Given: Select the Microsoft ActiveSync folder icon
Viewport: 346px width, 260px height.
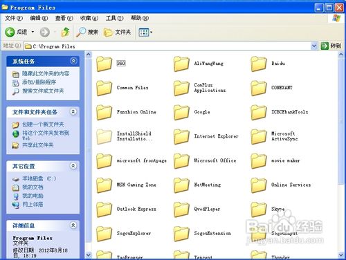Looking at the screenshot, I should pos(259,136).
